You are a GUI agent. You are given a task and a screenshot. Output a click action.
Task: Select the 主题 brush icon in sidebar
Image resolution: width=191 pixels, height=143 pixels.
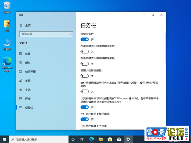(x=21, y=81)
